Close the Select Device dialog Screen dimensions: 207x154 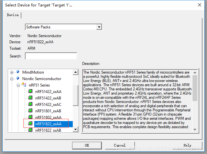(200, 5)
